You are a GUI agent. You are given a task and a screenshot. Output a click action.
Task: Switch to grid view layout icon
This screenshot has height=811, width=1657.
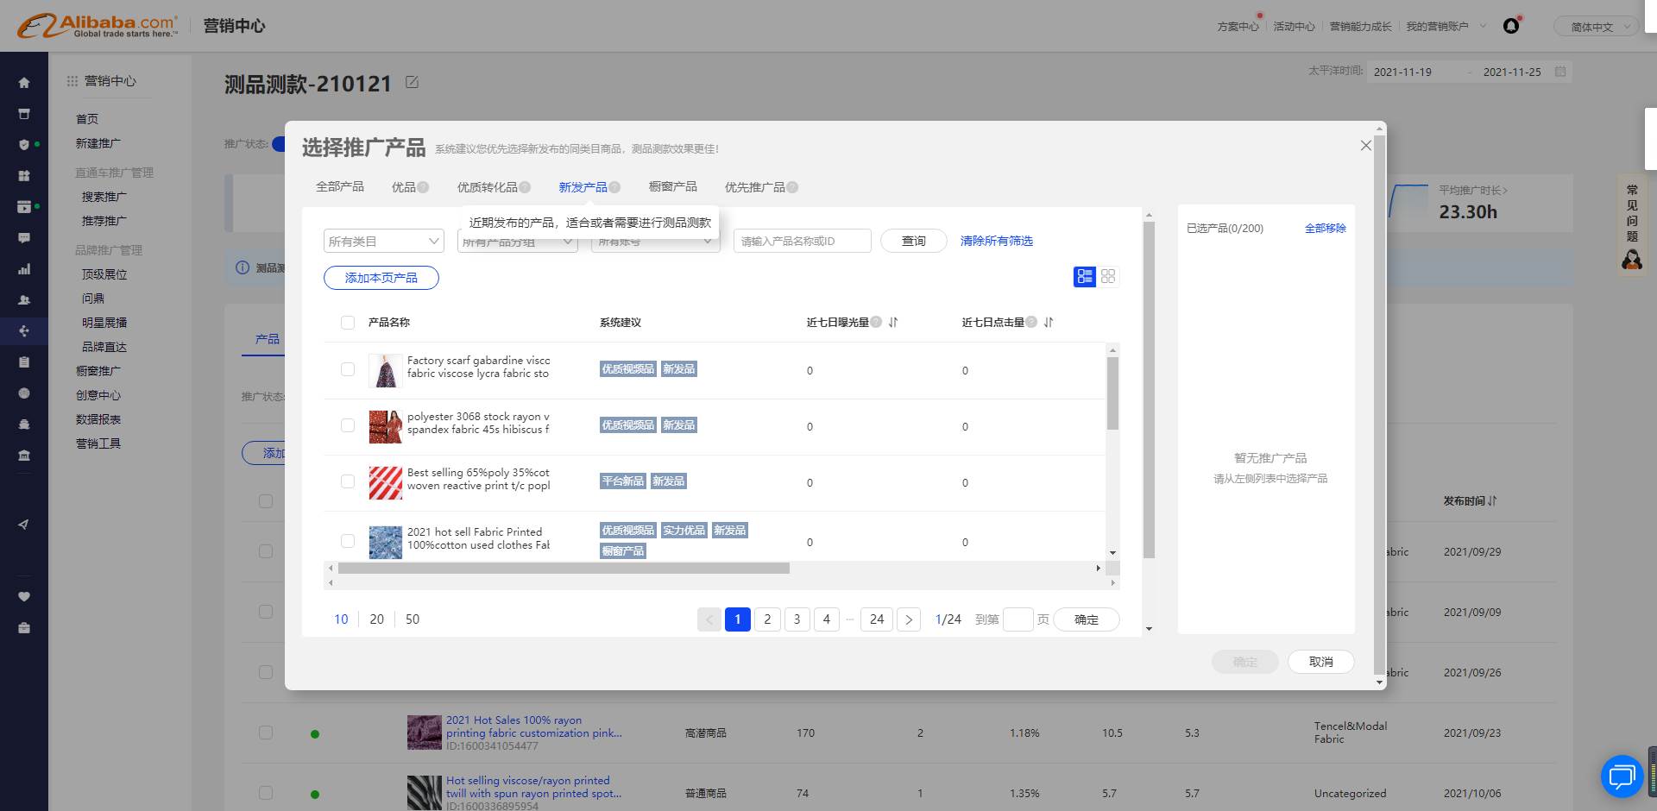click(1108, 276)
